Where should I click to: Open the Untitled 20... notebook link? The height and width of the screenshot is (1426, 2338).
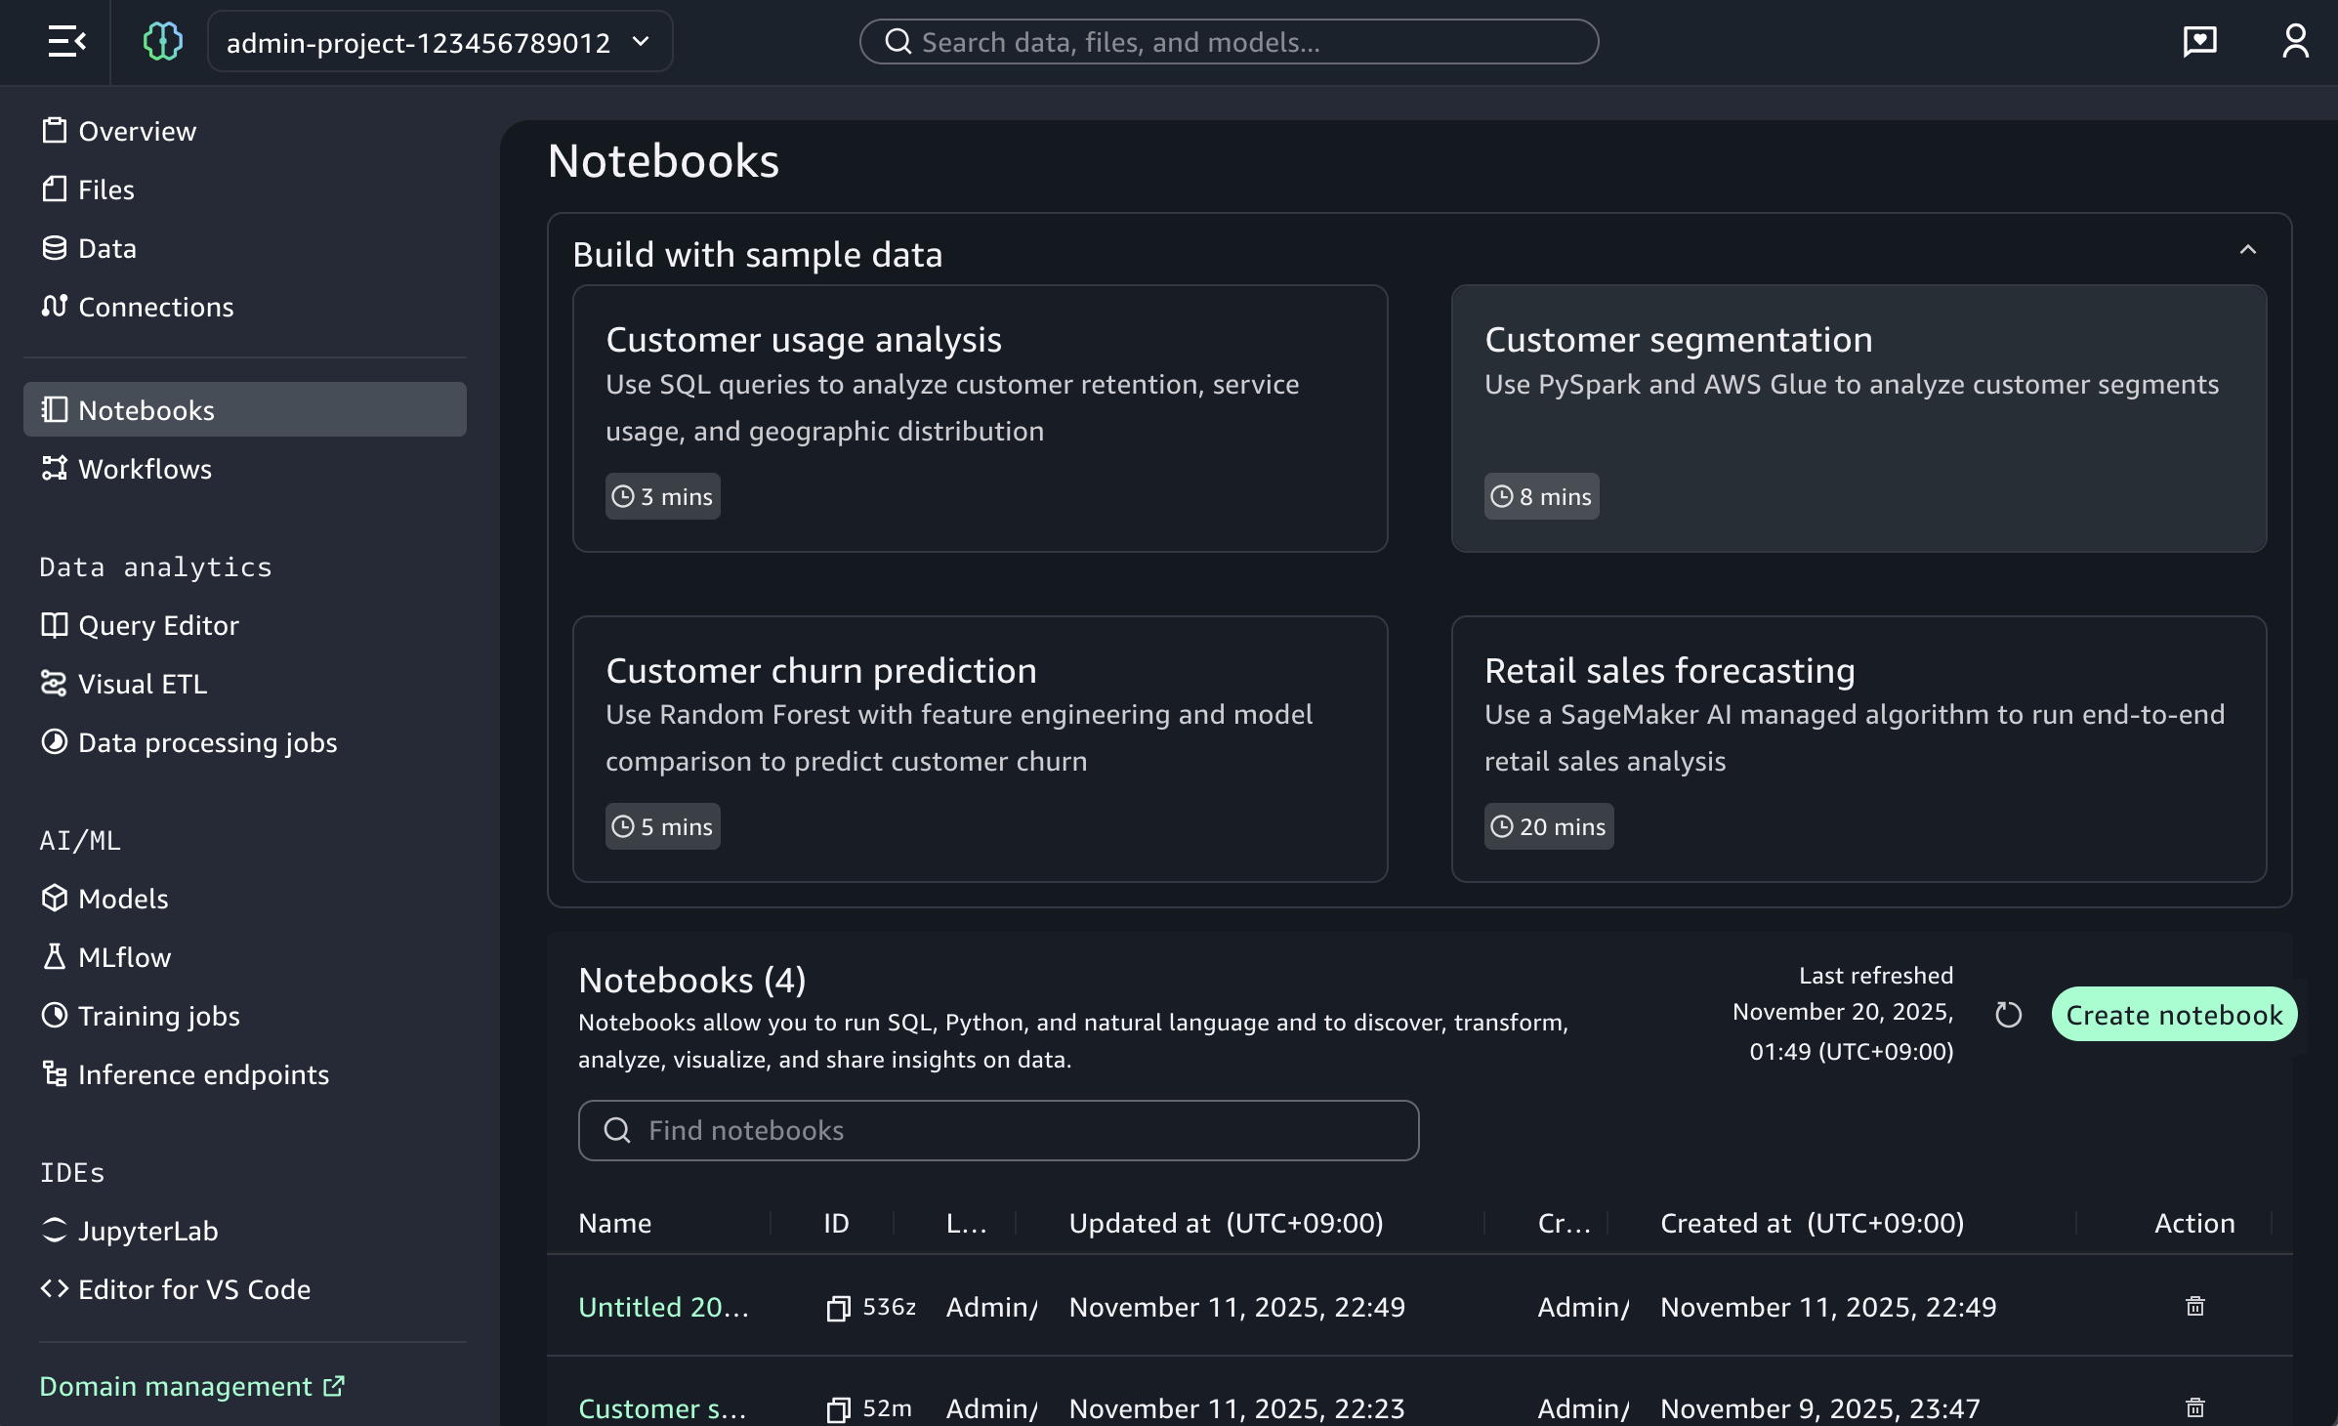663,1308
